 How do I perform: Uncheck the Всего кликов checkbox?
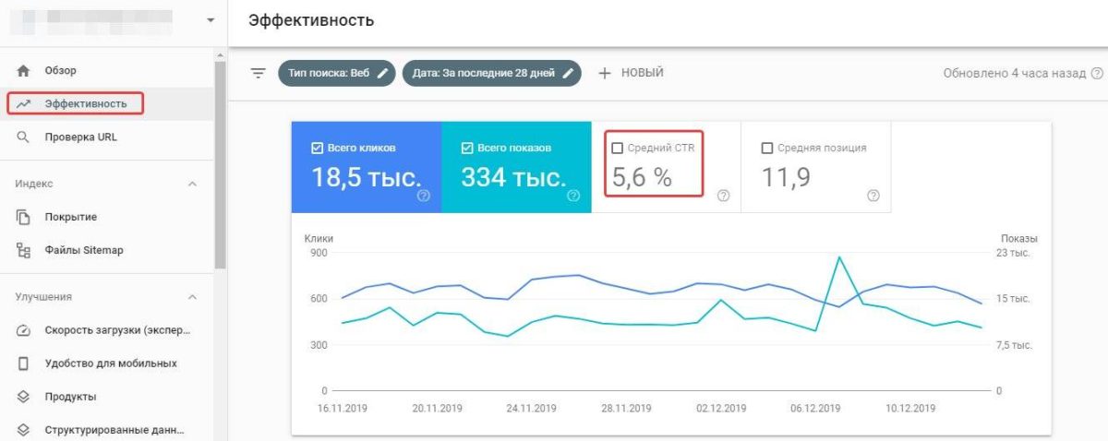pos(317,148)
